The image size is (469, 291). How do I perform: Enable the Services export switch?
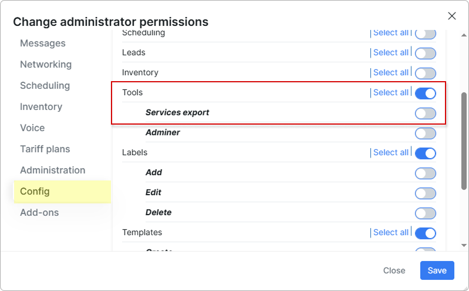coord(426,113)
